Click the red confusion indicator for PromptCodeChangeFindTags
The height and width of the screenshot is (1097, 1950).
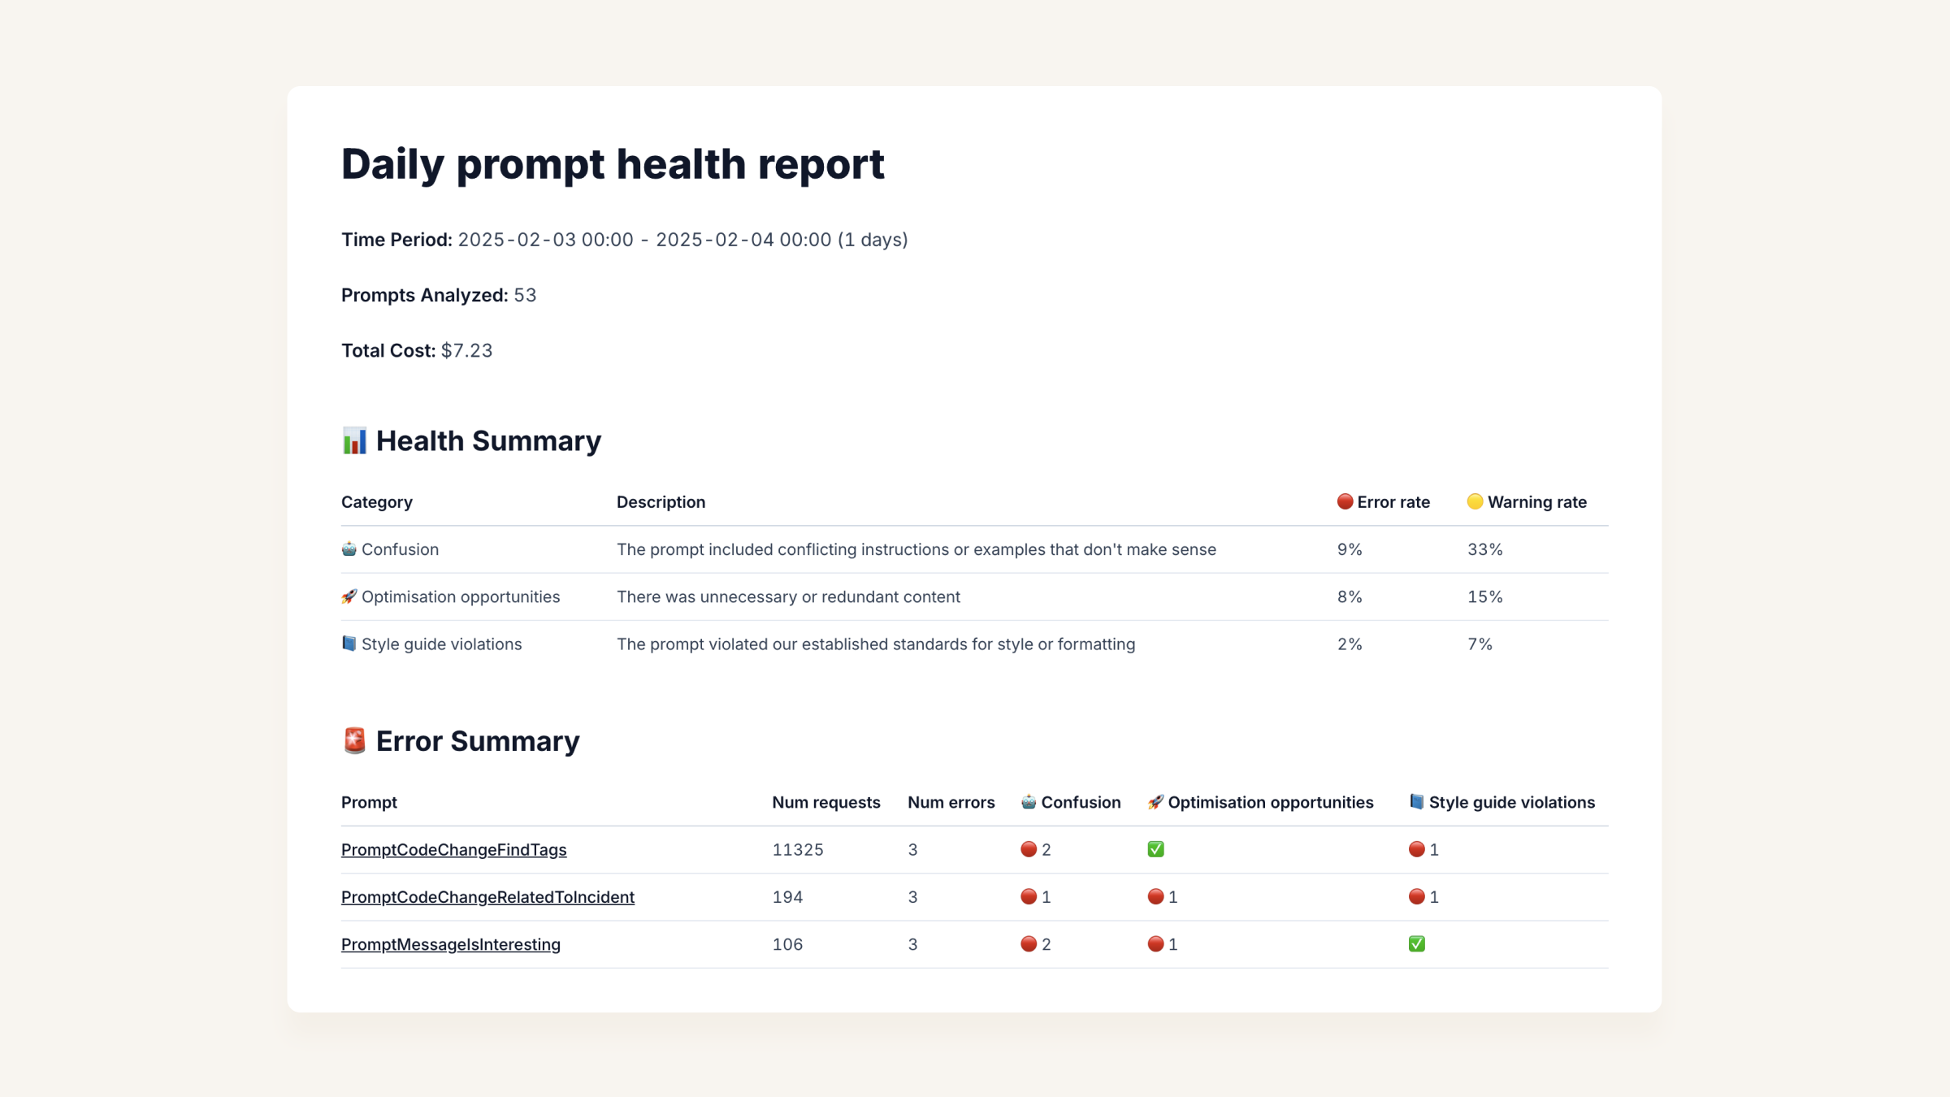tap(1029, 849)
